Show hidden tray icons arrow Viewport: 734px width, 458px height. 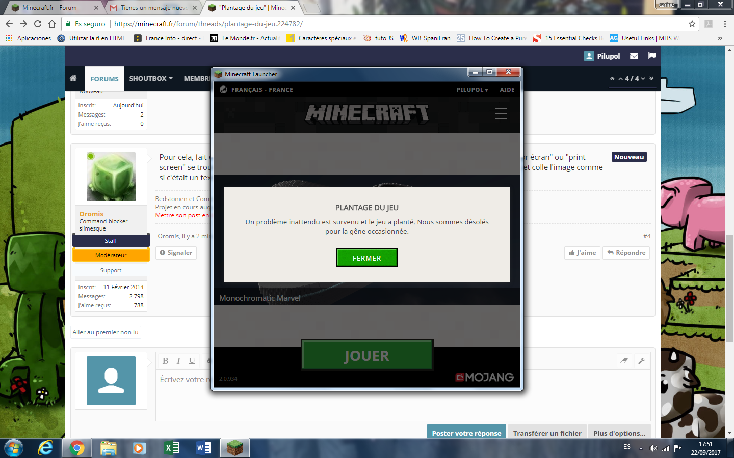pyautogui.click(x=641, y=448)
